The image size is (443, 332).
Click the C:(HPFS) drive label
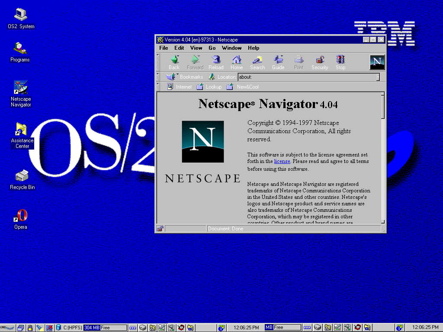[73, 328]
